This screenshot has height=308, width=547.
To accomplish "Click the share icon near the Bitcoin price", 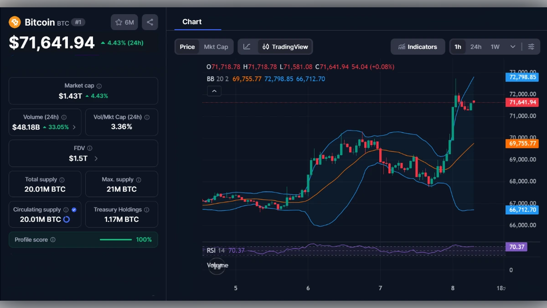I will coord(150,22).
